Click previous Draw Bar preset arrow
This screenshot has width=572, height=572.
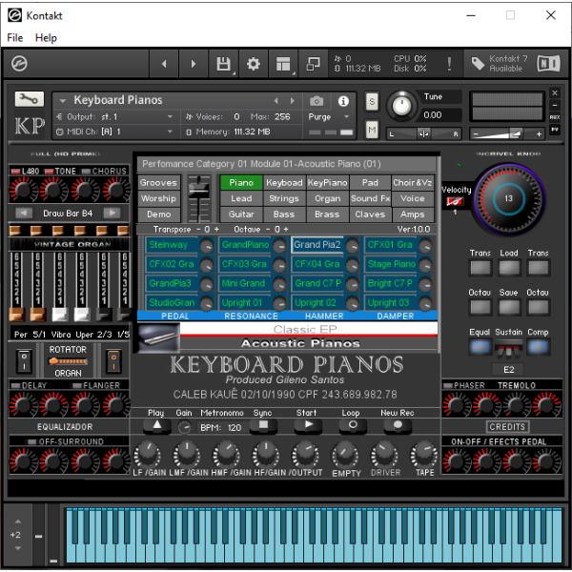24,213
